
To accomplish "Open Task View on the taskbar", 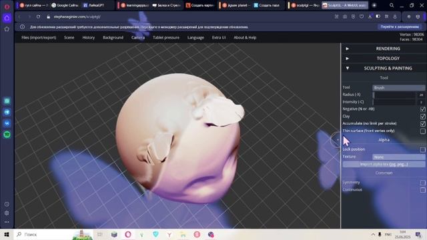I will point(99,234).
